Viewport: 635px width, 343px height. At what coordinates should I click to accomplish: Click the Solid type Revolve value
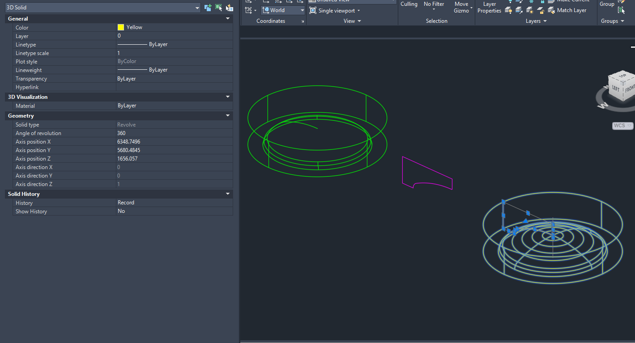tap(175, 125)
